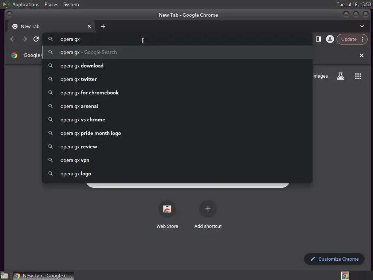Select suggestion opera gx - Google Search
373x280 pixels.
[x=177, y=52]
